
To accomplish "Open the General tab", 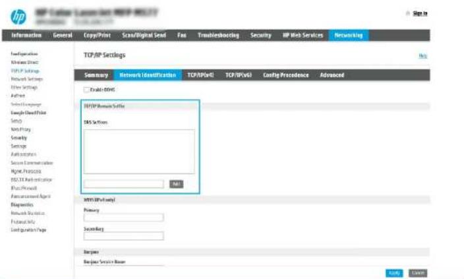I will tap(63, 35).
